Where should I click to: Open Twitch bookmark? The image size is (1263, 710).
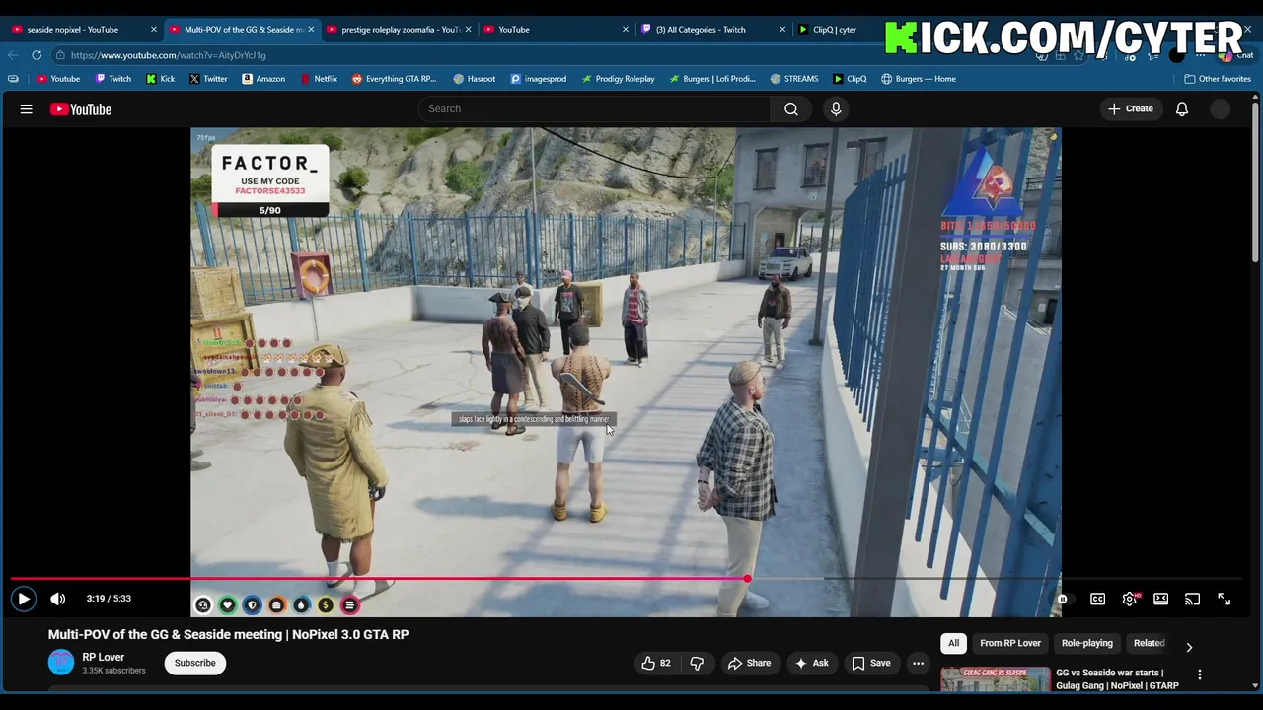(112, 79)
